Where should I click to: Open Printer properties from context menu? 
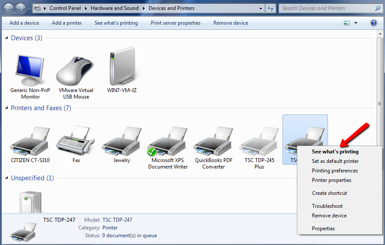click(339, 180)
